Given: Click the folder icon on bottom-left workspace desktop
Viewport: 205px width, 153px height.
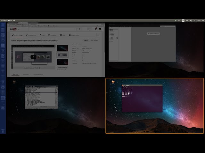Looking at the screenshot, I should [14, 82].
